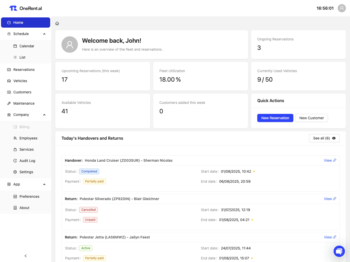Viewport: 350px width, 262px height.
Task: Click the Active status badge
Action: [x=86, y=248]
